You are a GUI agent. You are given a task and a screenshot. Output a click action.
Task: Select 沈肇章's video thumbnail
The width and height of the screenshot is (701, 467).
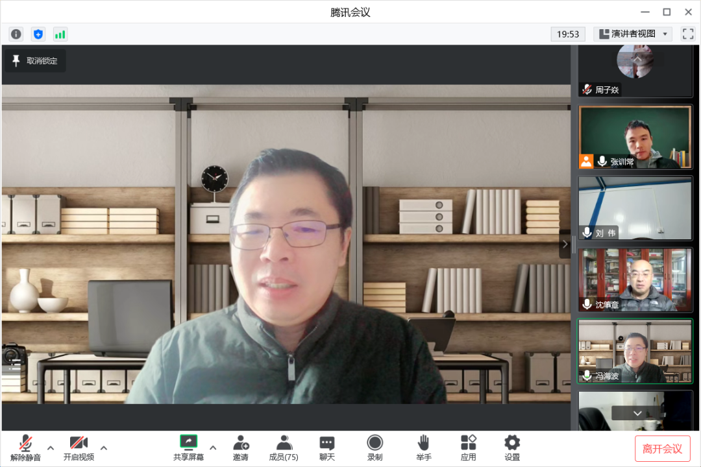click(635, 280)
